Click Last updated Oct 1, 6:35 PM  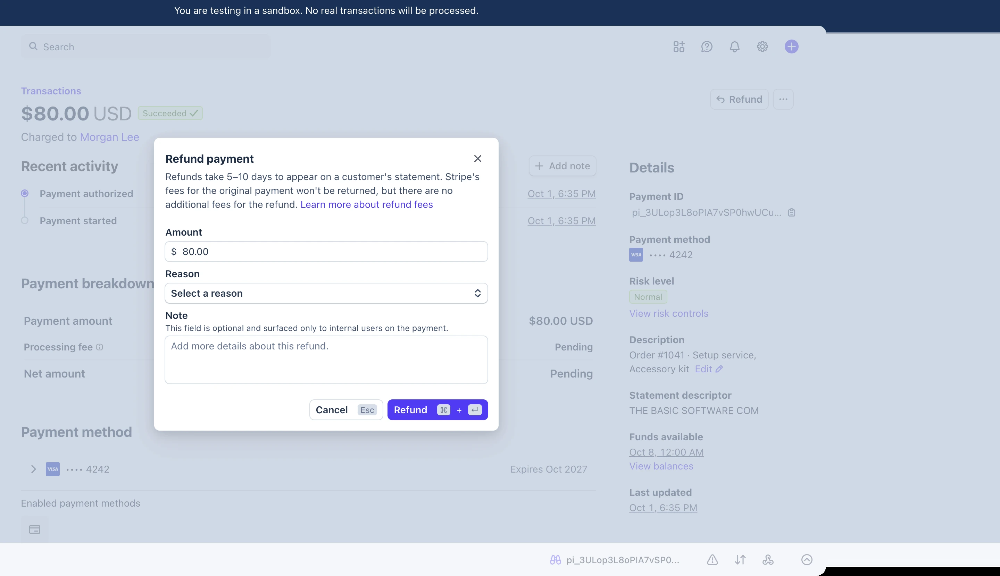click(x=663, y=508)
